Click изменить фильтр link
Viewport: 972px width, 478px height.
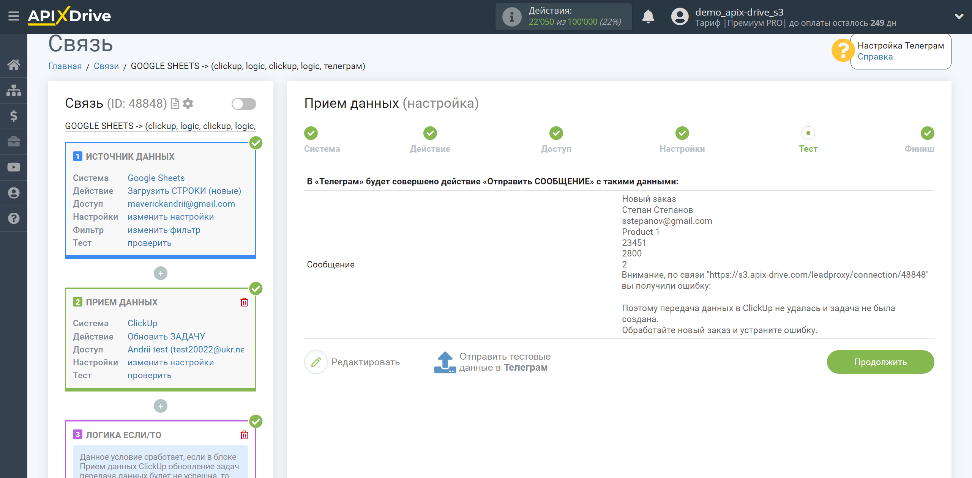(164, 230)
